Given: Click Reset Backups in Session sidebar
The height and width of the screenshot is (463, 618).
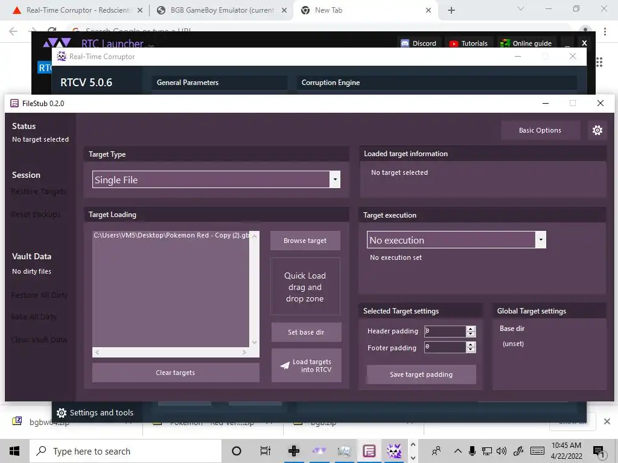Looking at the screenshot, I should click(x=36, y=214).
